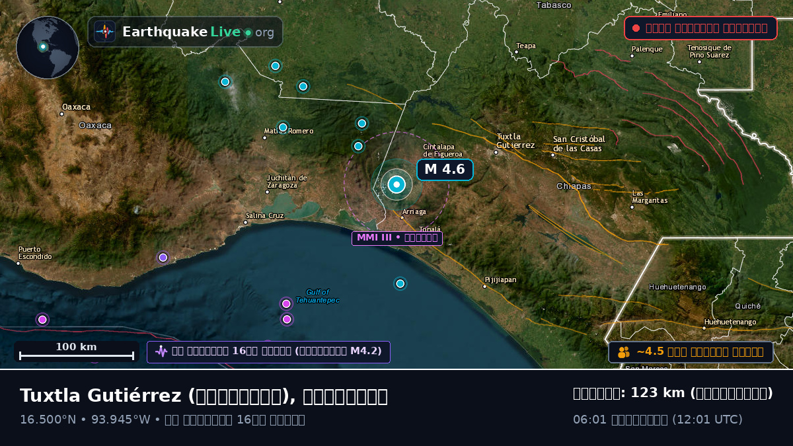Click the Las Margaritas label
Screen dimensions: 793x446
650,197
